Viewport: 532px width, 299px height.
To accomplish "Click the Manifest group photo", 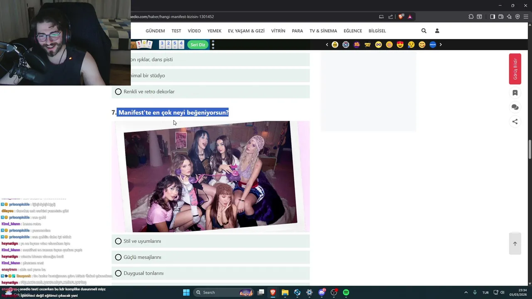I will coord(211,176).
